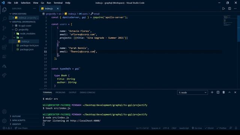
Task: Open the Source Control view
Action: pos(4,28)
